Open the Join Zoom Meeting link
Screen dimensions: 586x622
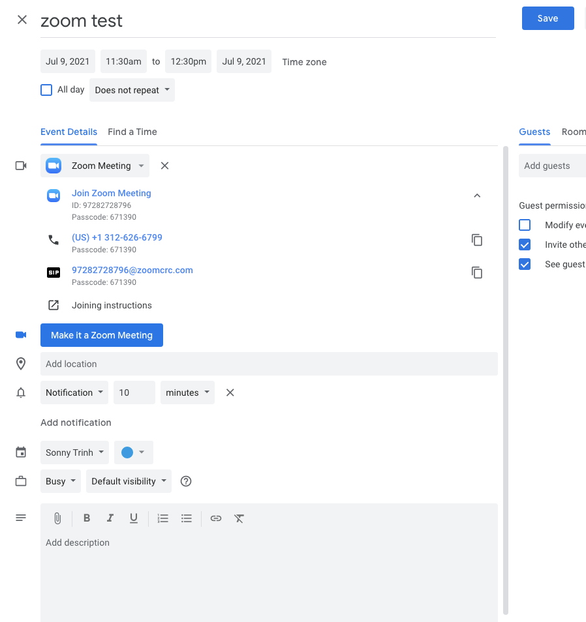111,193
